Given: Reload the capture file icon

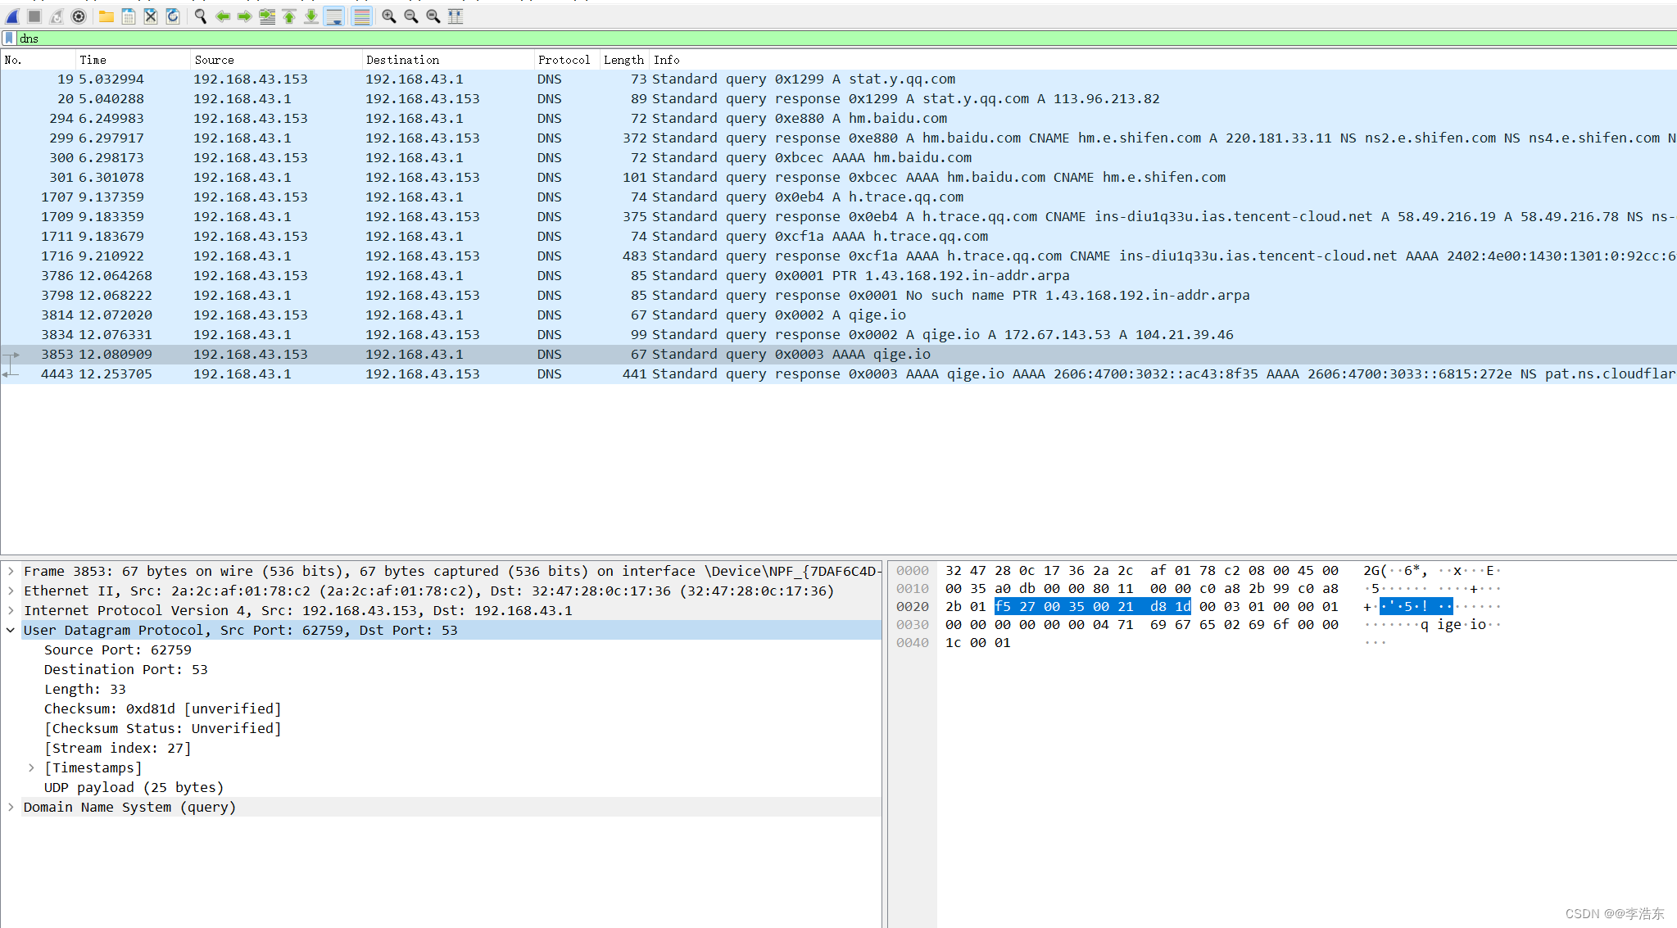Looking at the screenshot, I should [x=173, y=16].
